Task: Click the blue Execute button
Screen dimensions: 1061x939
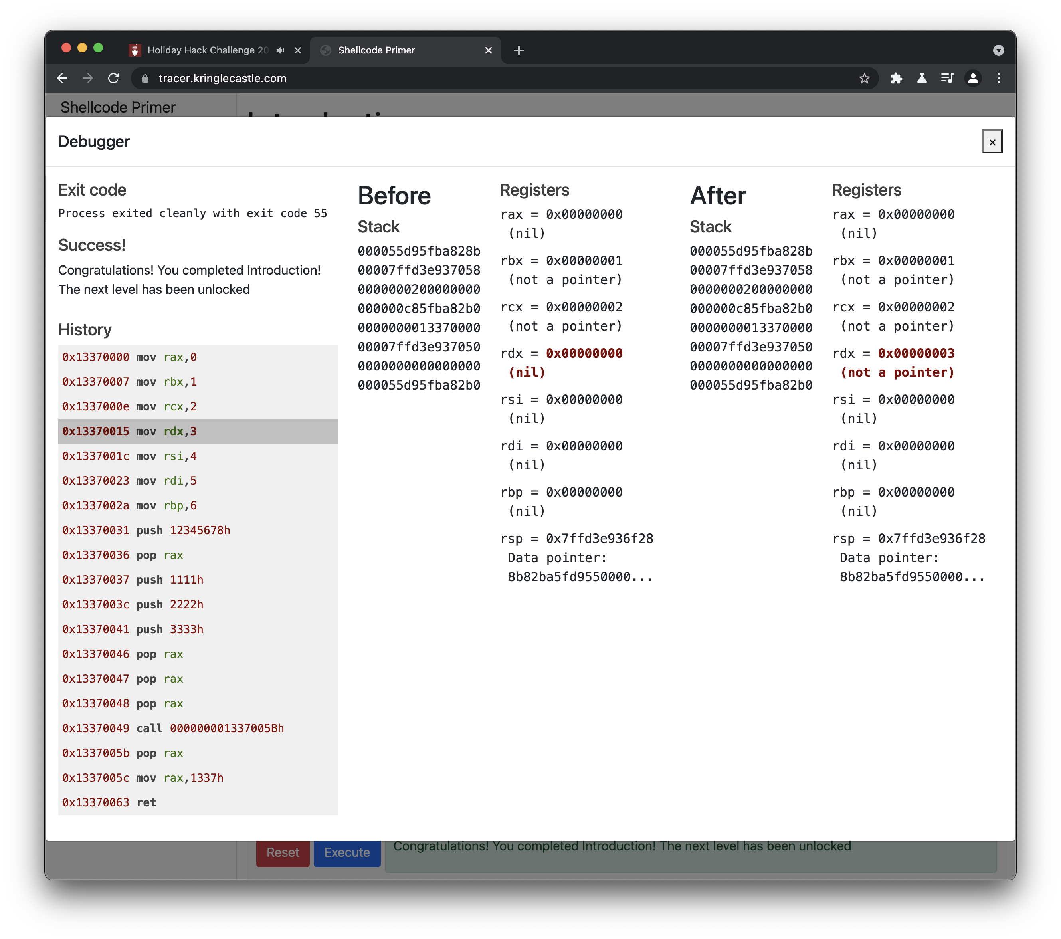Action: click(347, 852)
